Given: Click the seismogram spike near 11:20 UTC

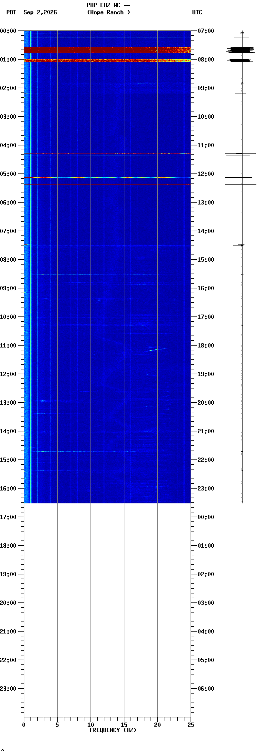Looking at the screenshot, I should point(241,154).
